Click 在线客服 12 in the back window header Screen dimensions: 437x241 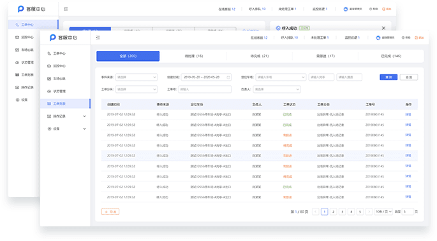coord(226,9)
